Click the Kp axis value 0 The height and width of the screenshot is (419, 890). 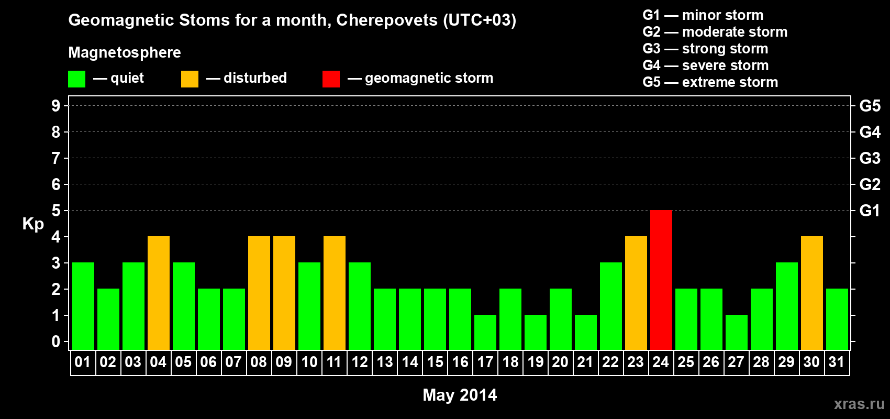[x=56, y=341]
